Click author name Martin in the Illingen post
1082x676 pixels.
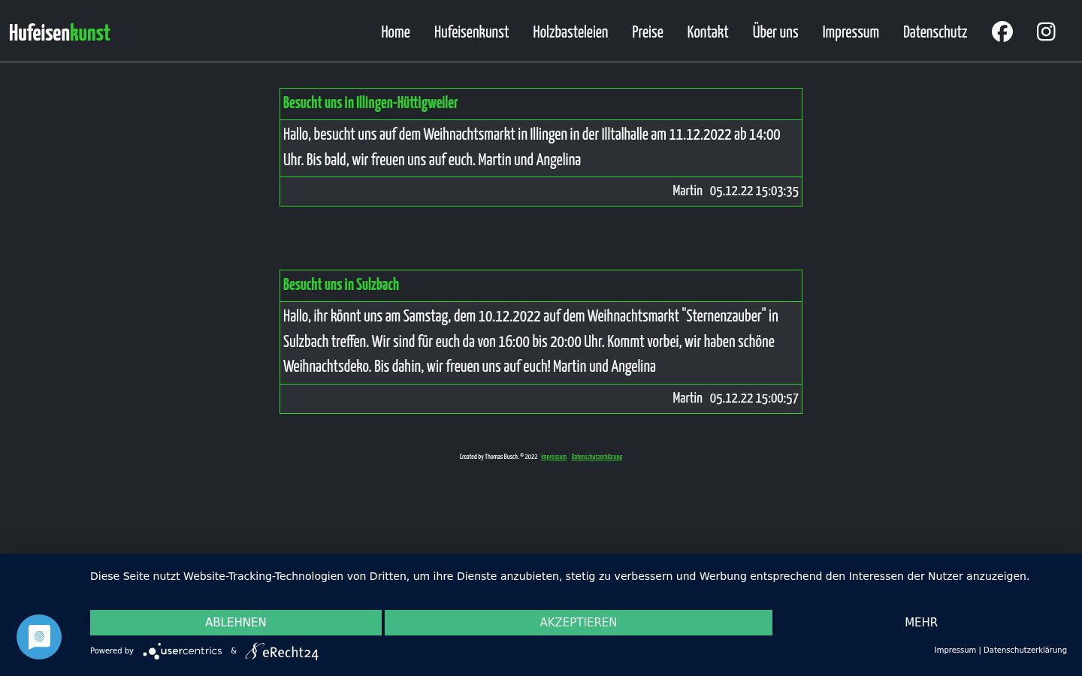(x=688, y=192)
